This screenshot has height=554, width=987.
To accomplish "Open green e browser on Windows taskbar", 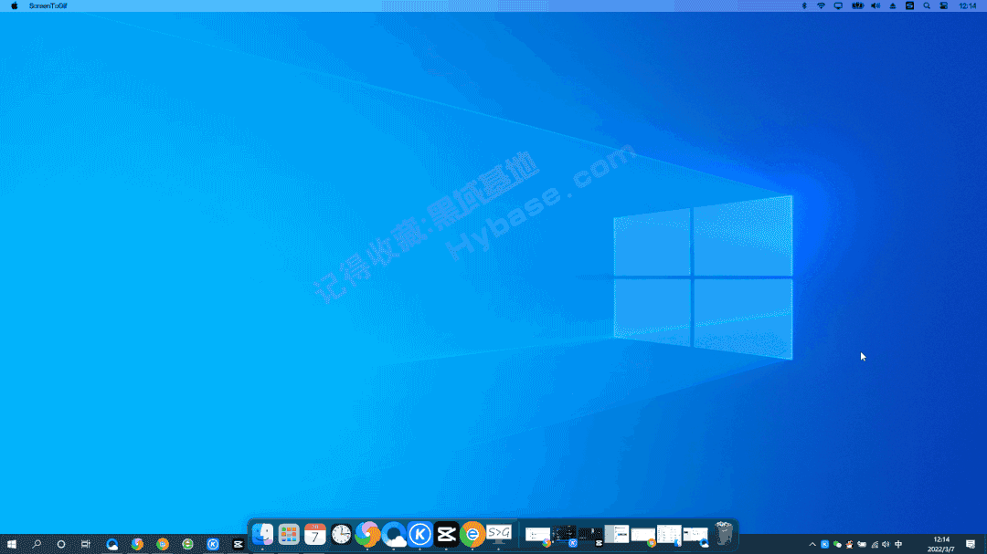I will (x=187, y=544).
